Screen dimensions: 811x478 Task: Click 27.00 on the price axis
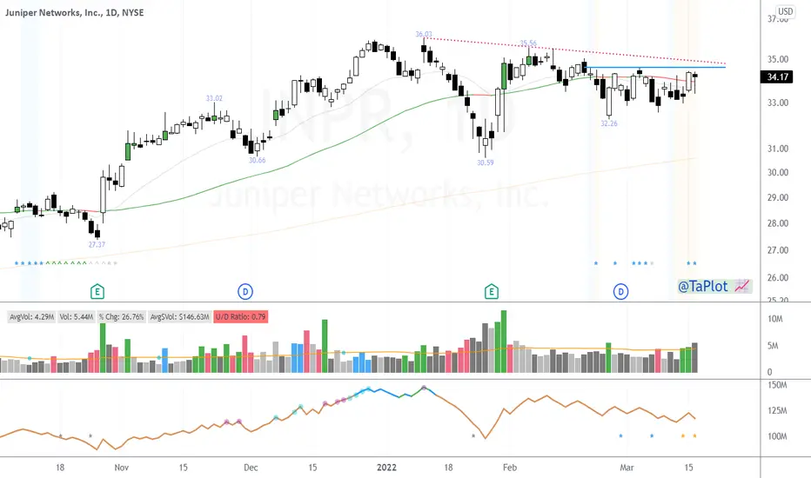coord(778,250)
